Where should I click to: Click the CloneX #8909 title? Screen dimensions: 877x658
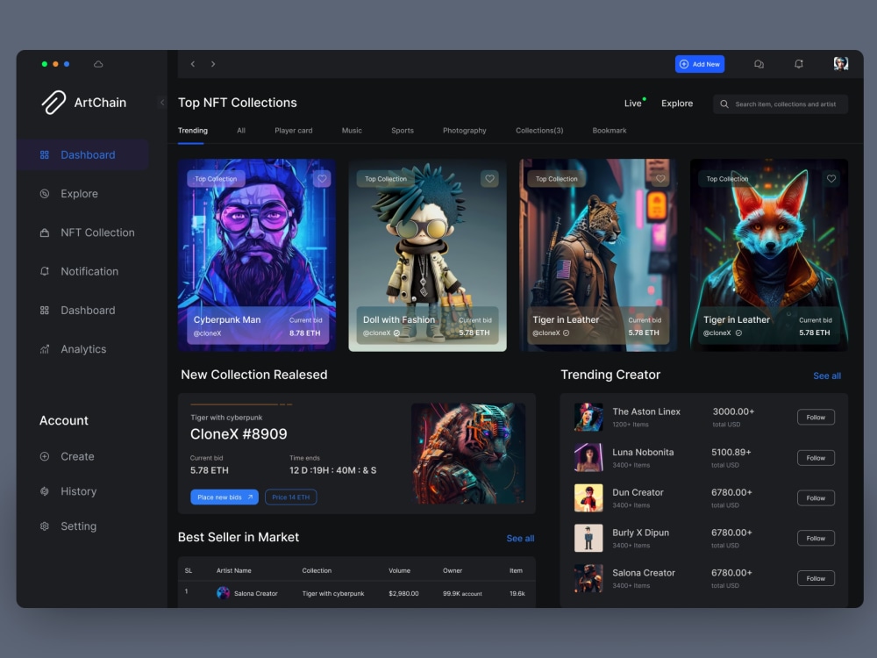tap(239, 434)
